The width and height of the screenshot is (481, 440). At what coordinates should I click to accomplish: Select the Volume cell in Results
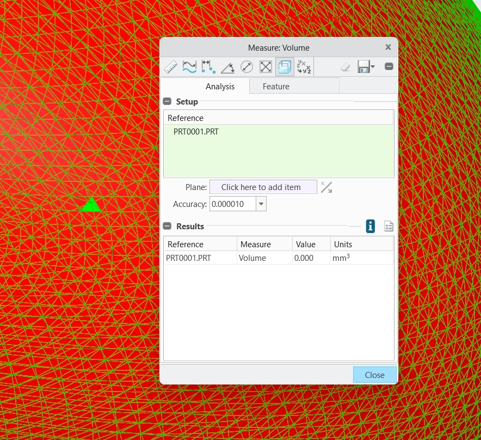[264, 258]
